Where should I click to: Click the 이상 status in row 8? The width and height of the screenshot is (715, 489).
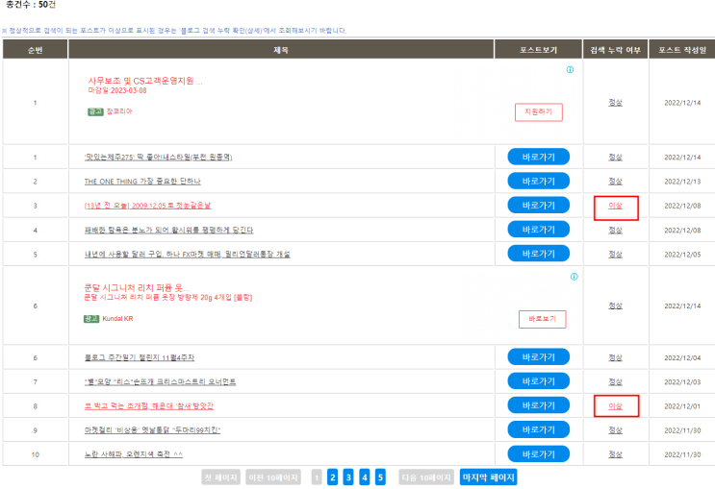(x=615, y=406)
